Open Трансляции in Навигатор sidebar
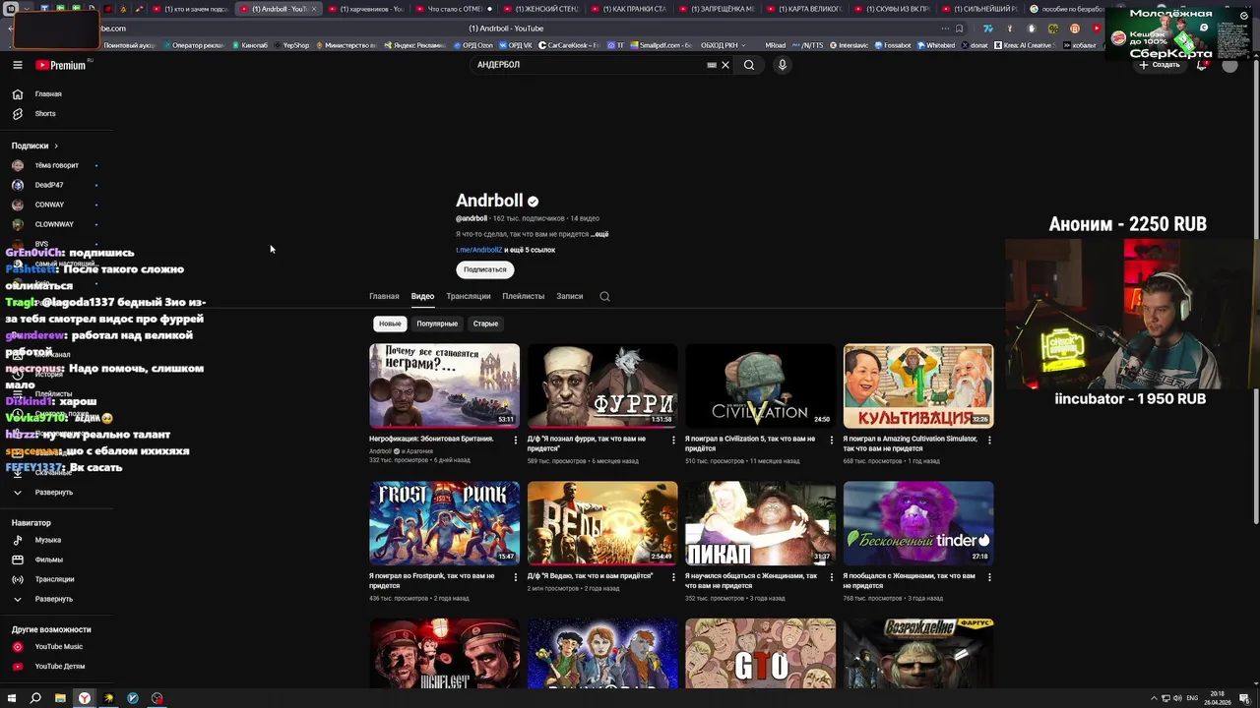The width and height of the screenshot is (1260, 708). pos(53,579)
